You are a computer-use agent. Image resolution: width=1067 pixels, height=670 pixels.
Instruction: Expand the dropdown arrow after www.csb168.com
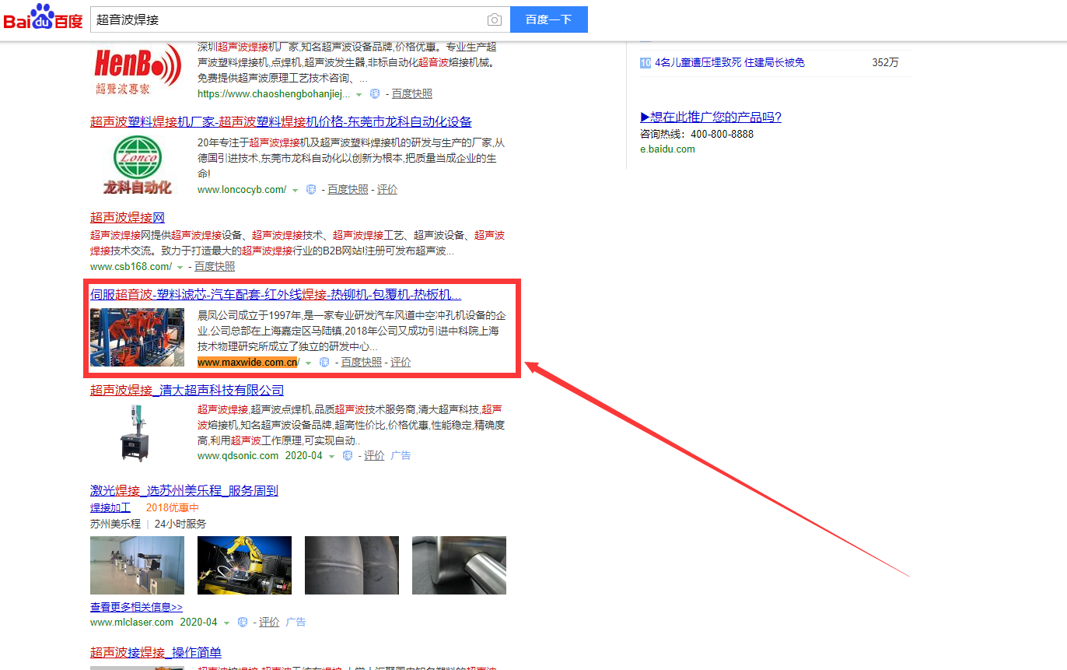click(180, 267)
